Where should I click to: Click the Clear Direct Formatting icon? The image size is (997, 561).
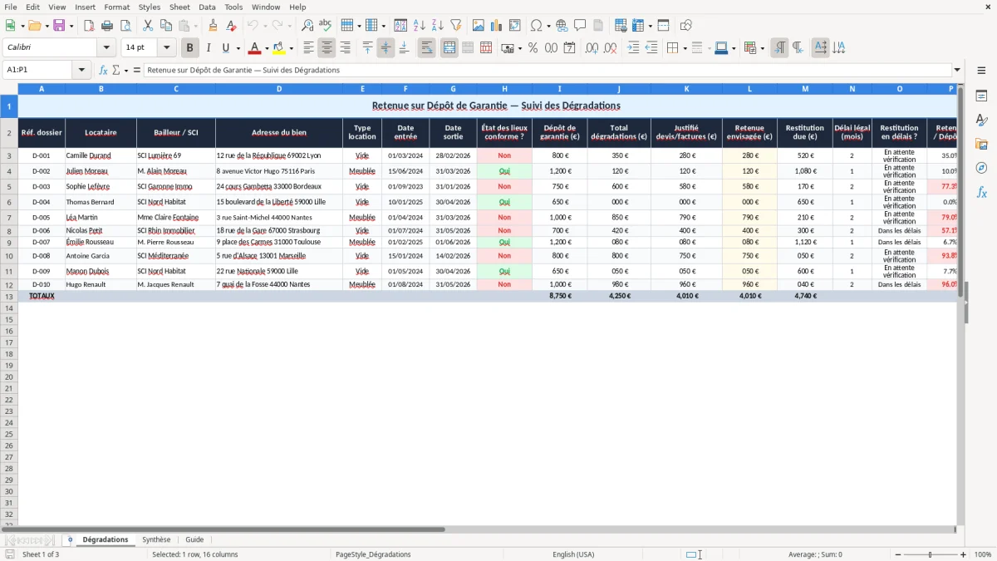232,26
